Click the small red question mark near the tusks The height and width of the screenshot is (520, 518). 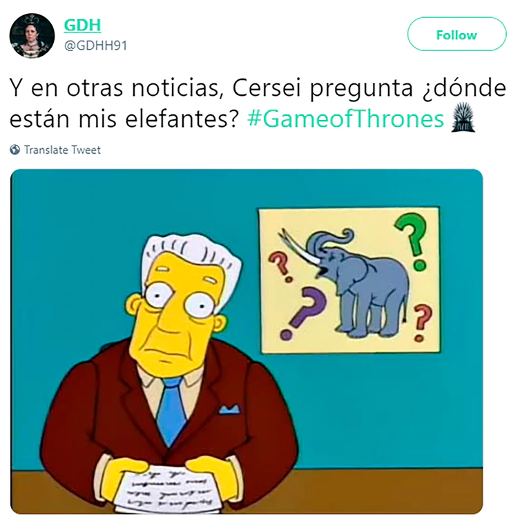click(x=280, y=267)
